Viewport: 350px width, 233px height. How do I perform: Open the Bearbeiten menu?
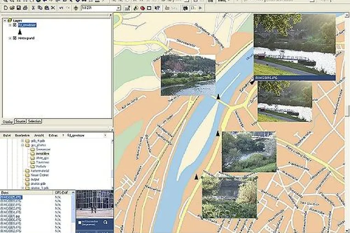coord(23,135)
